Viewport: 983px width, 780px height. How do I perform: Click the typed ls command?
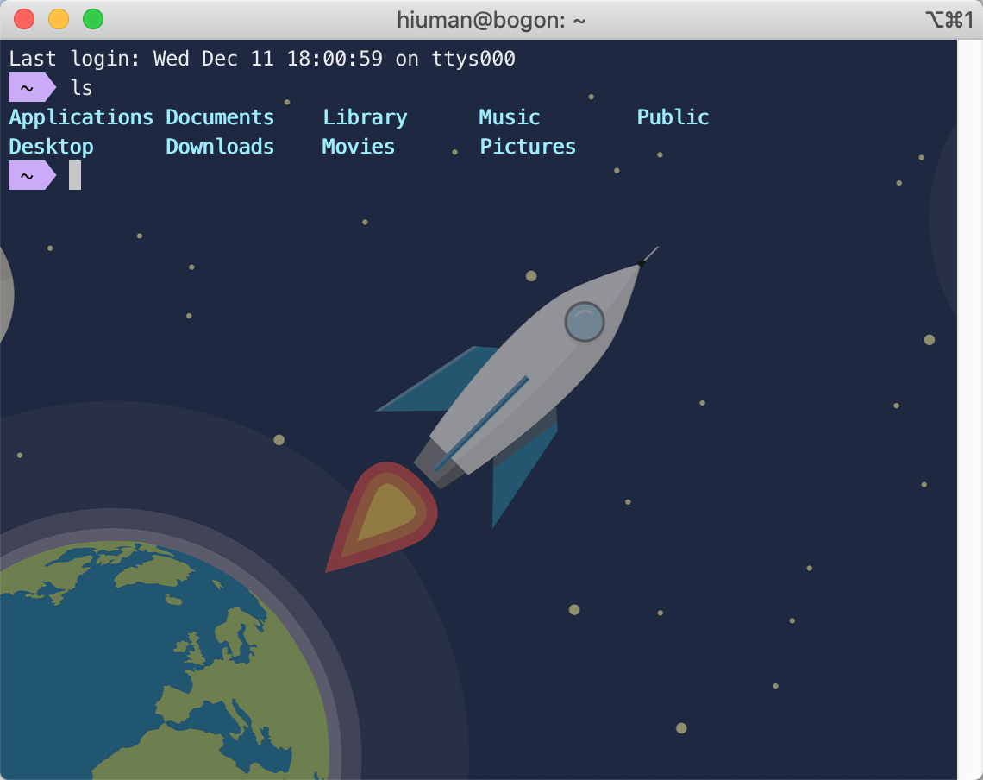click(82, 88)
